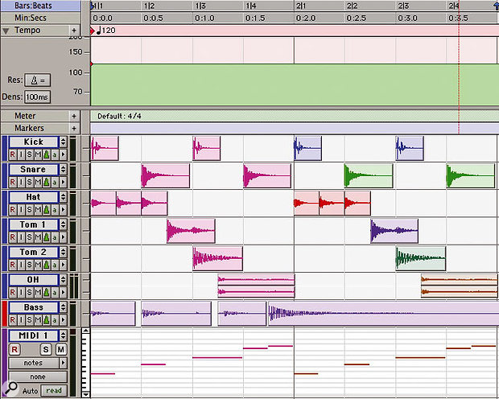Mute the Hat track
The image size is (499, 399).
point(38,210)
